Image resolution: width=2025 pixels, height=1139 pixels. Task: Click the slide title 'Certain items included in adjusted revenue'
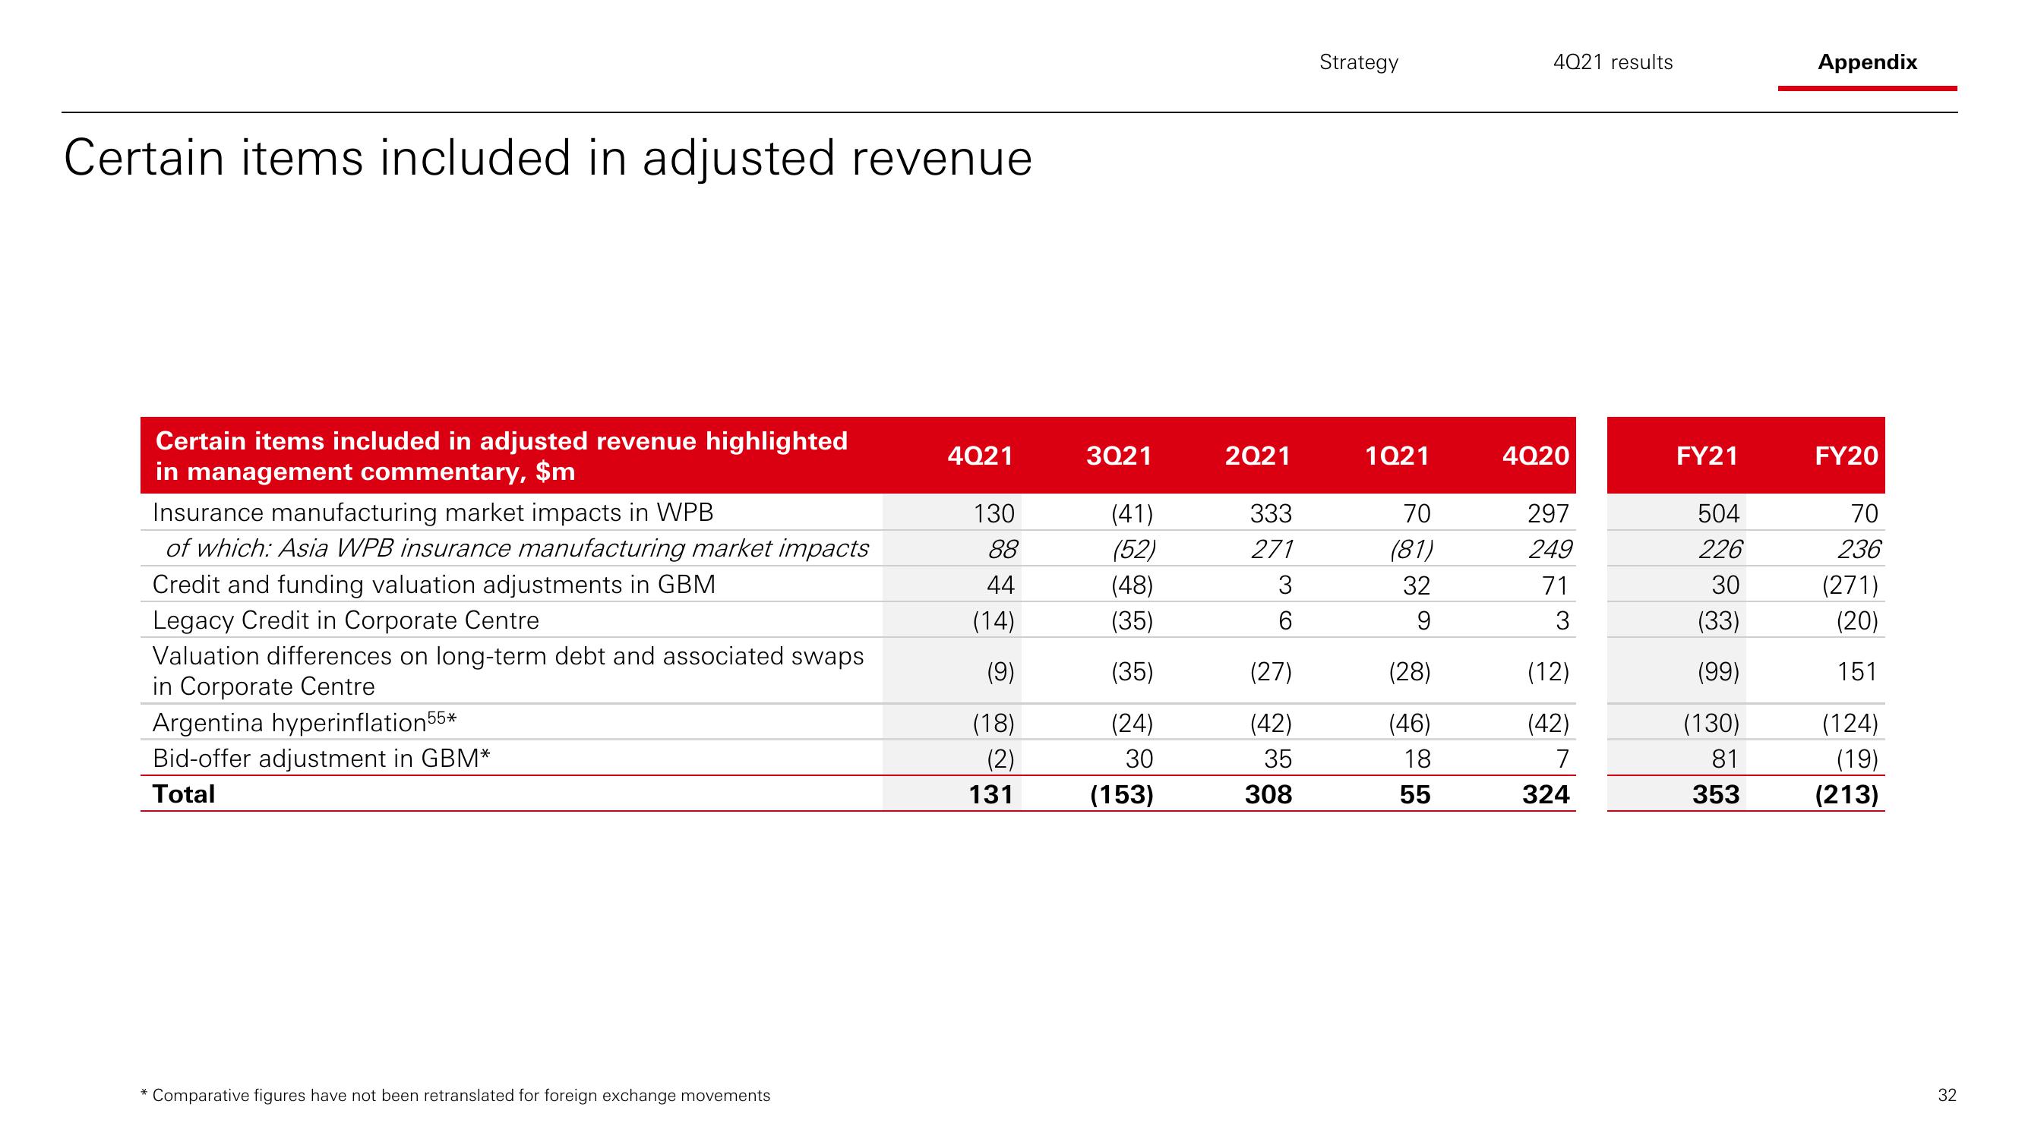coord(548,157)
